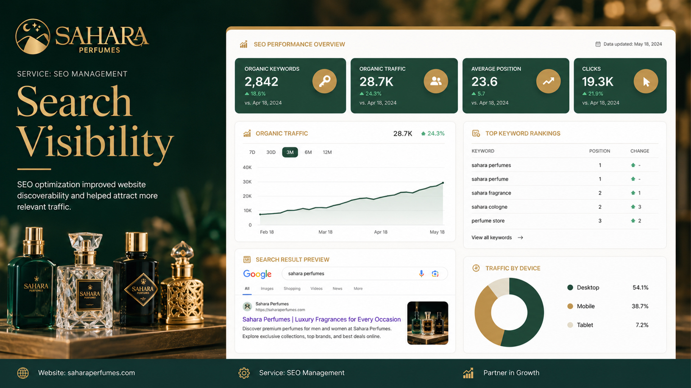
Task: Click the green up arrow in sahara fragrance row
Action: [x=633, y=193]
